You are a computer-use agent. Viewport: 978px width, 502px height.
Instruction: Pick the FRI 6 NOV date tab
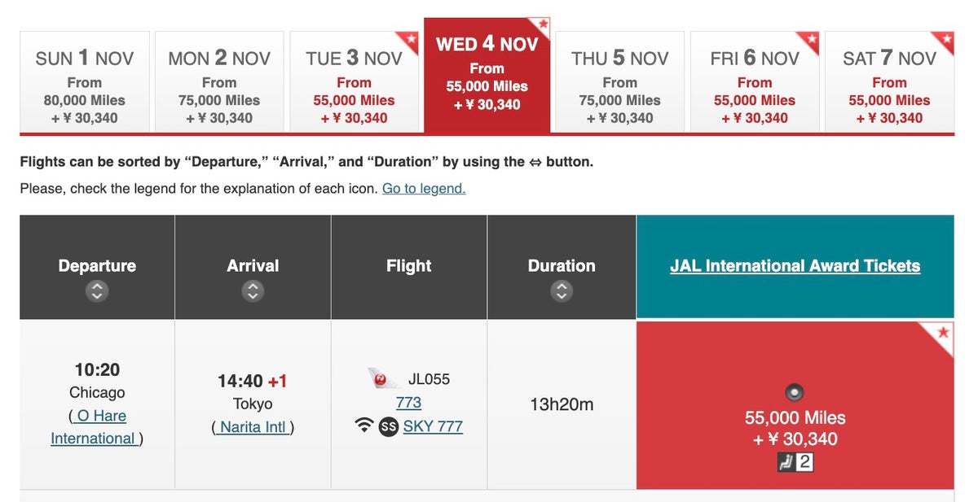click(755, 81)
